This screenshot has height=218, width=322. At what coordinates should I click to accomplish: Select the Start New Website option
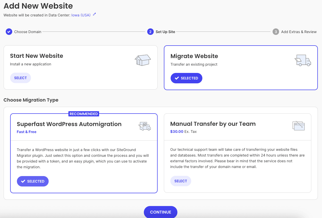pos(21,78)
